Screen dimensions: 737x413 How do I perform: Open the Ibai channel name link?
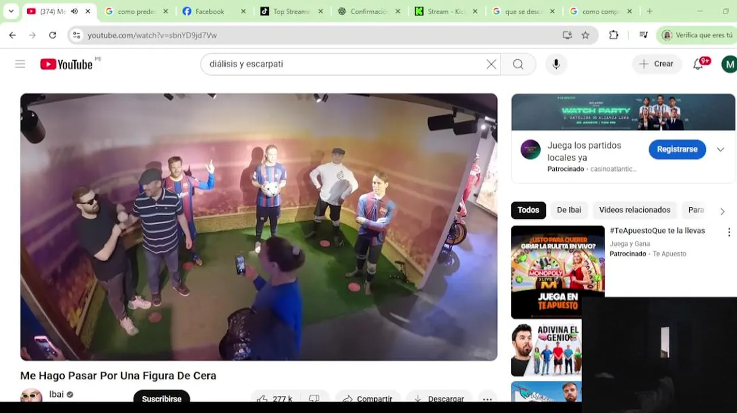tap(56, 394)
